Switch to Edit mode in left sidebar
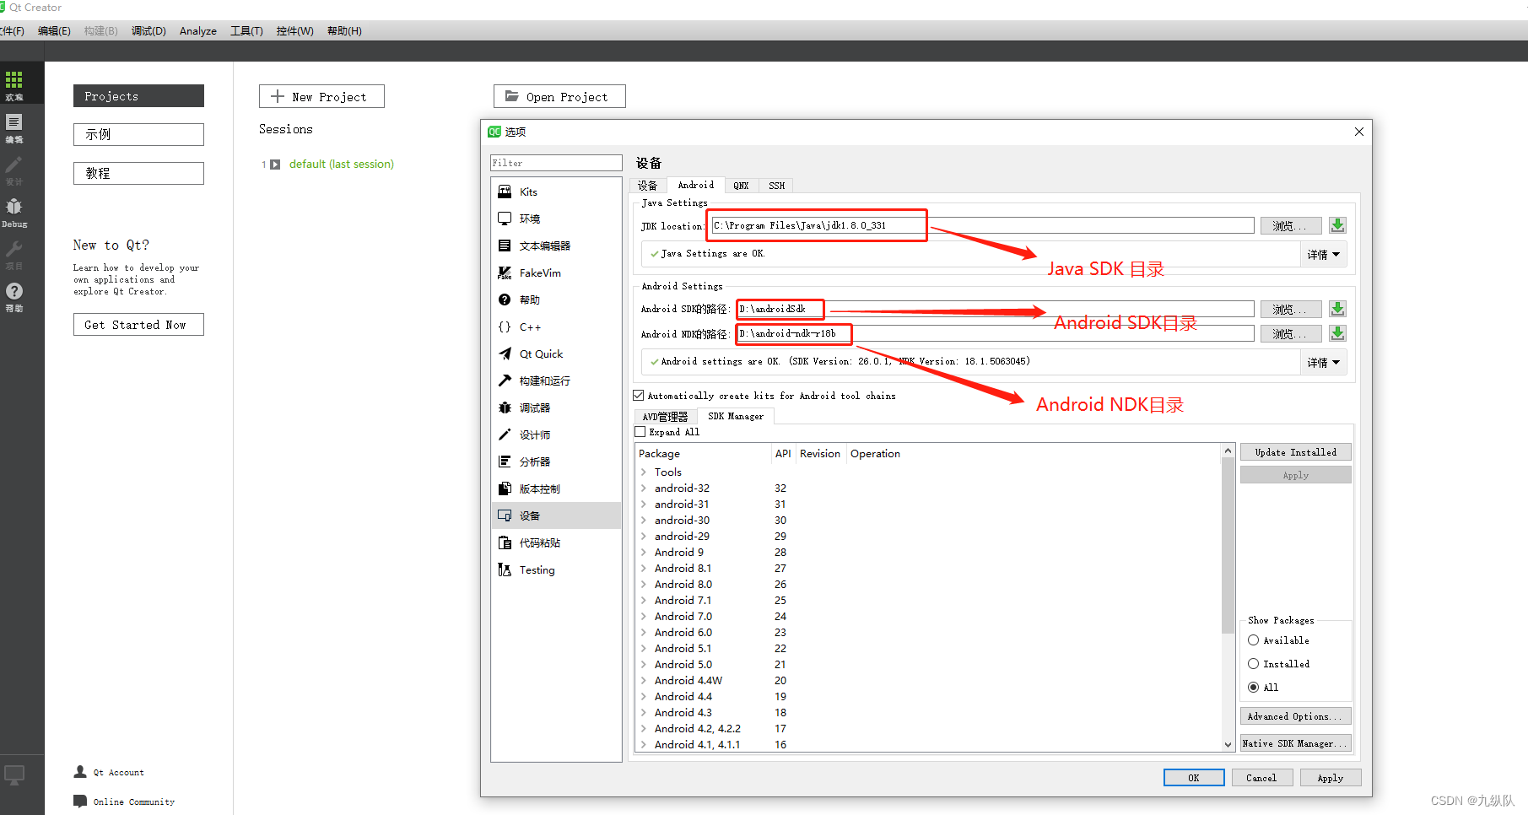 (14, 123)
